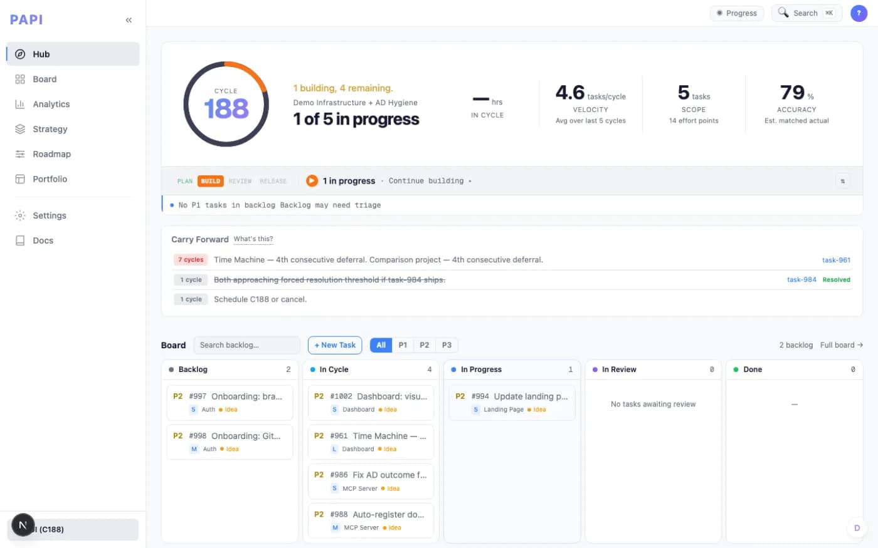Open task #1002 Dashboard card
The height and width of the screenshot is (548, 878).
(x=371, y=402)
